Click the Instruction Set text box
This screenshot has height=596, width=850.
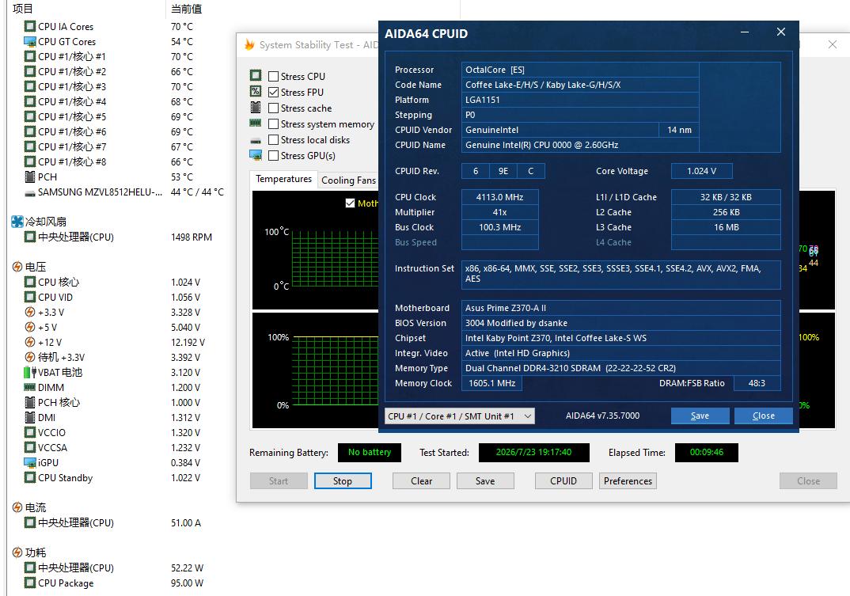(x=620, y=275)
